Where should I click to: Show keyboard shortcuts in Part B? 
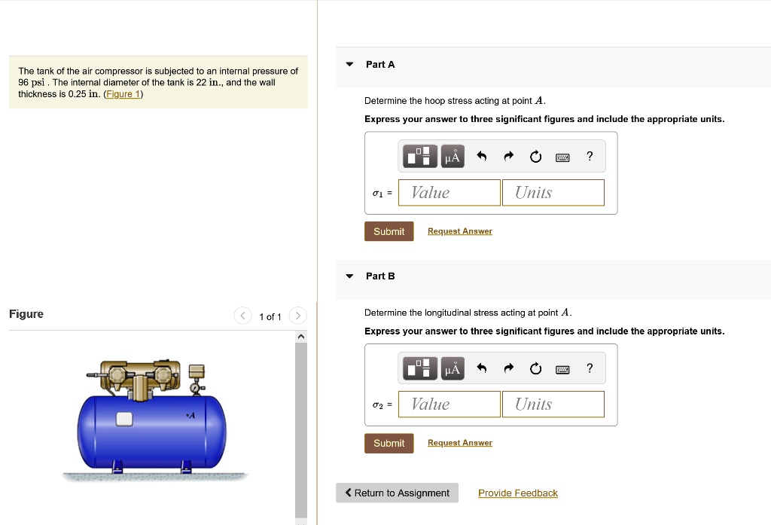(x=562, y=370)
